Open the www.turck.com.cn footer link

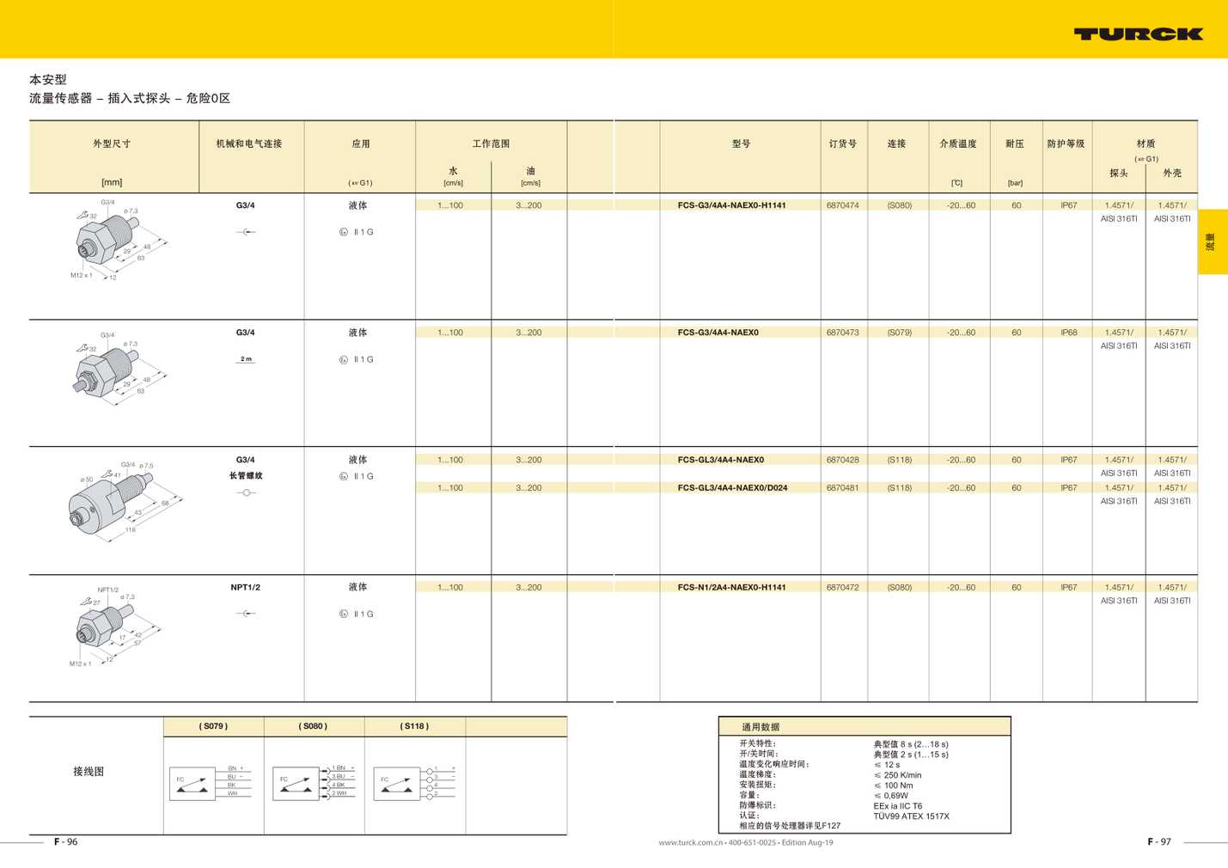(x=691, y=842)
